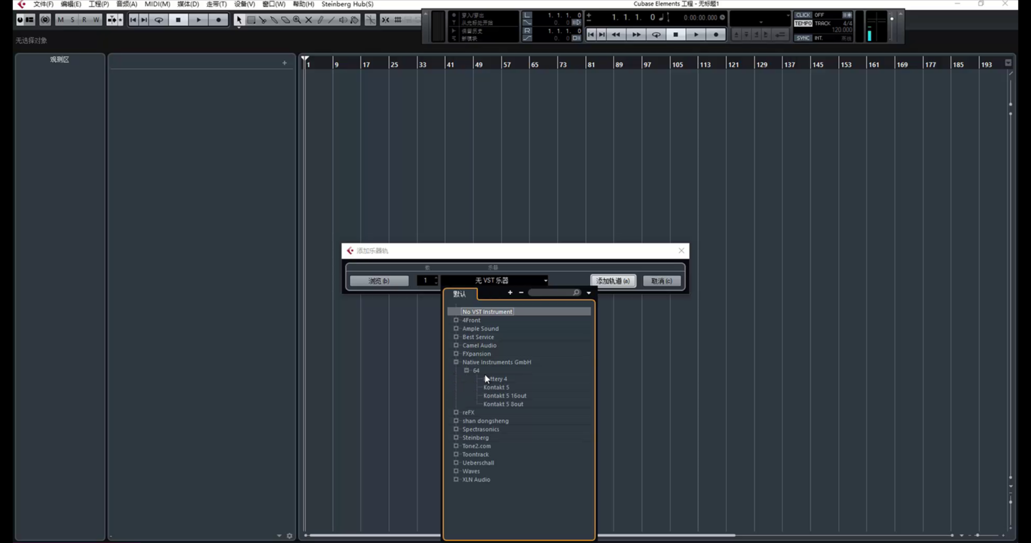Click the minus icon in instrument browser
This screenshot has width=1031, height=543.
coord(521,293)
